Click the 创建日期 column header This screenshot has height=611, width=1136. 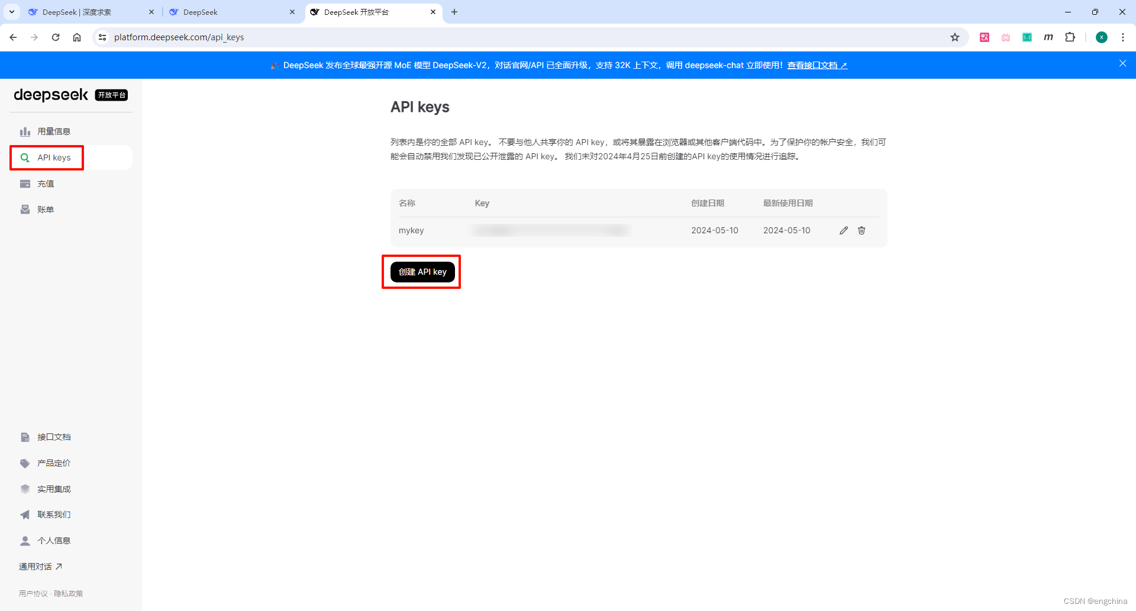[x=708, y=203]
